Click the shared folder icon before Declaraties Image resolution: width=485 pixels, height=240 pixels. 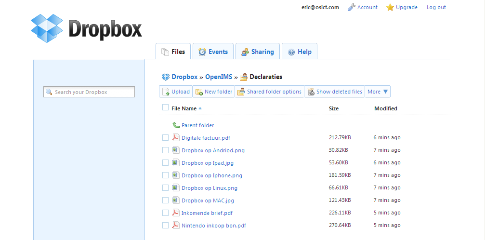pyautogui.click(x=244, y=77)
